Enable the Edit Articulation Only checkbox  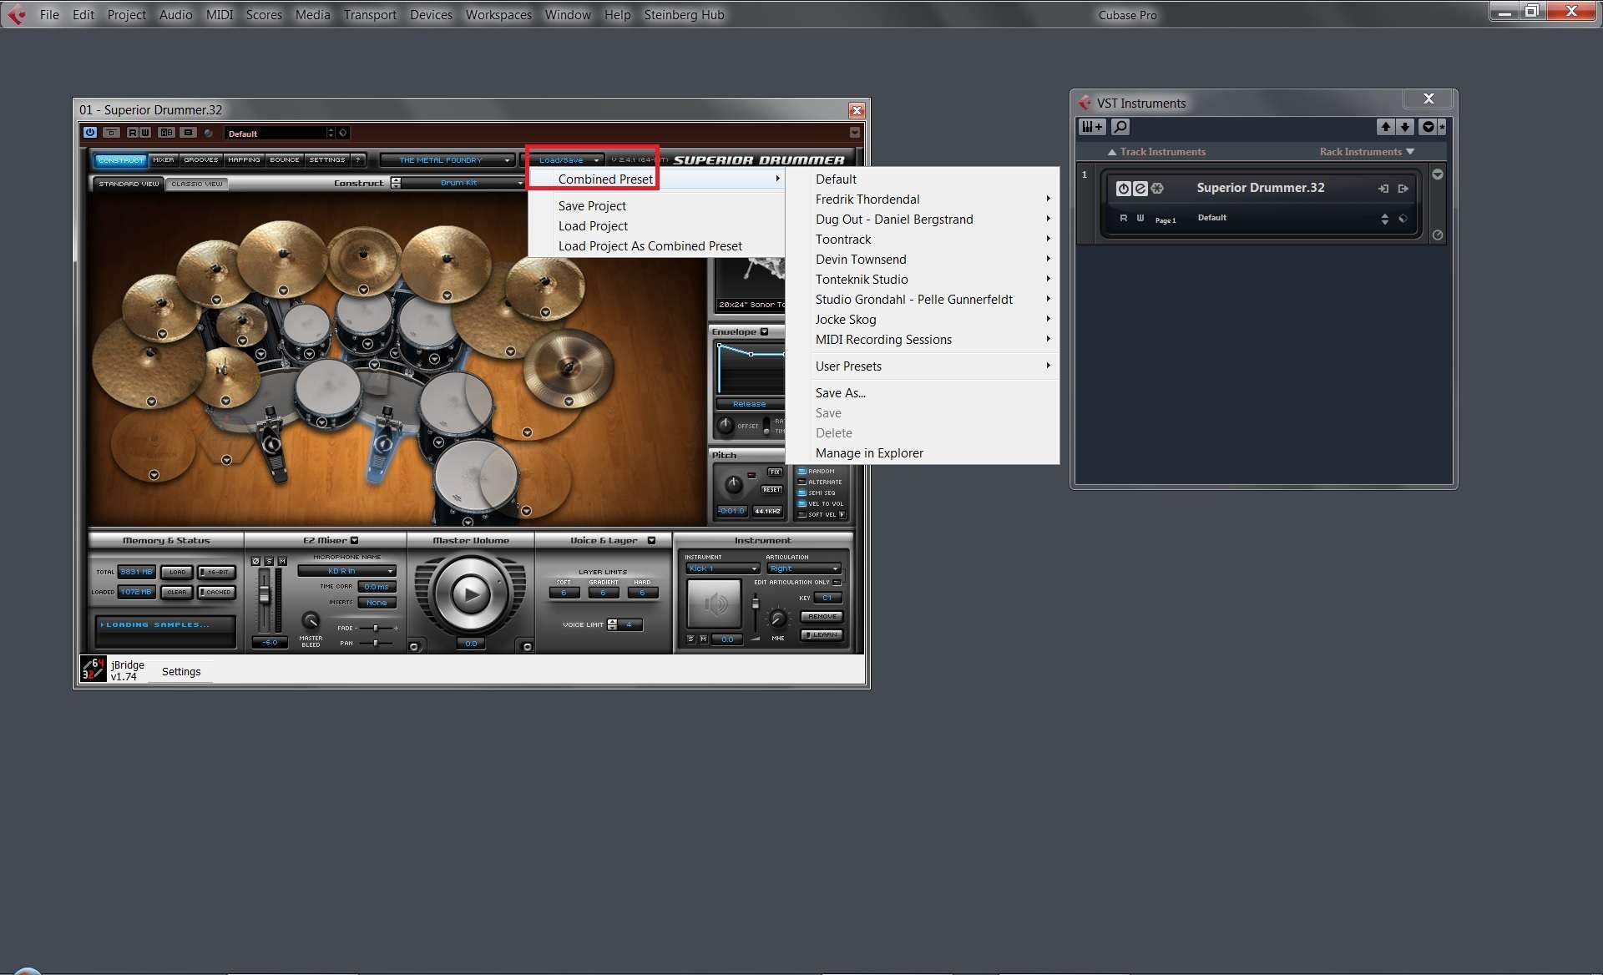click(x=837, y=582)
